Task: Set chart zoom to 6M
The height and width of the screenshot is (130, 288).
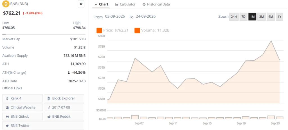Action: (271, 17)
